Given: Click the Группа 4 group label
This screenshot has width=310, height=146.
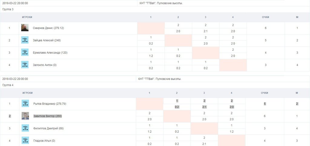Looking at the screenshot, I should [8, 85].
